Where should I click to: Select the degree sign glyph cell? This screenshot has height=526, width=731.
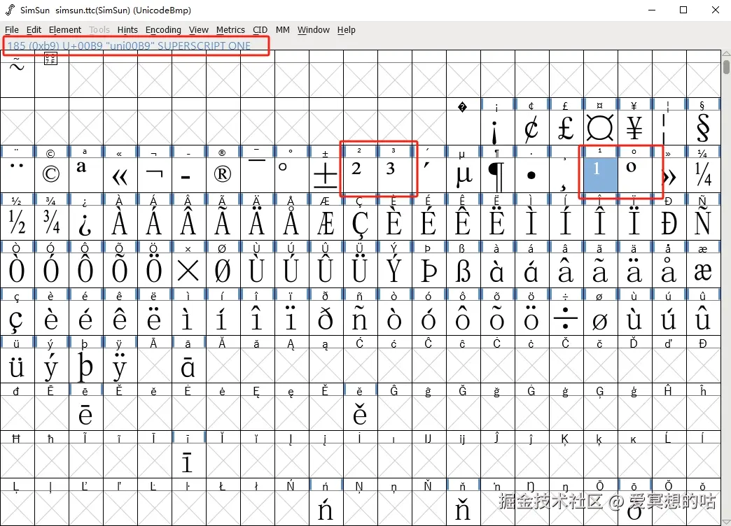coord(292,175)
